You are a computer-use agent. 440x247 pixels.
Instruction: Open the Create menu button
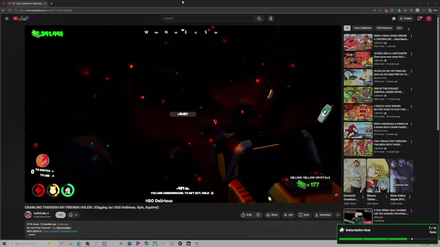coord(406,19)
